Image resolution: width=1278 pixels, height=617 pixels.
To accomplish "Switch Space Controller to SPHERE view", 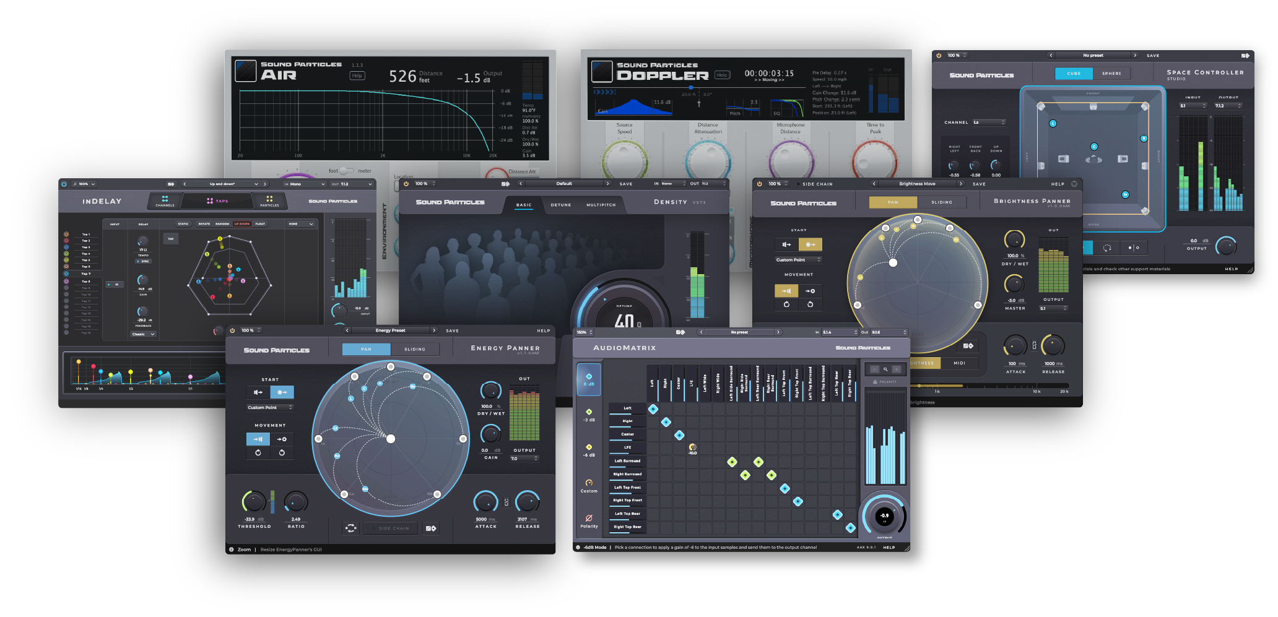I will 1111,73.
